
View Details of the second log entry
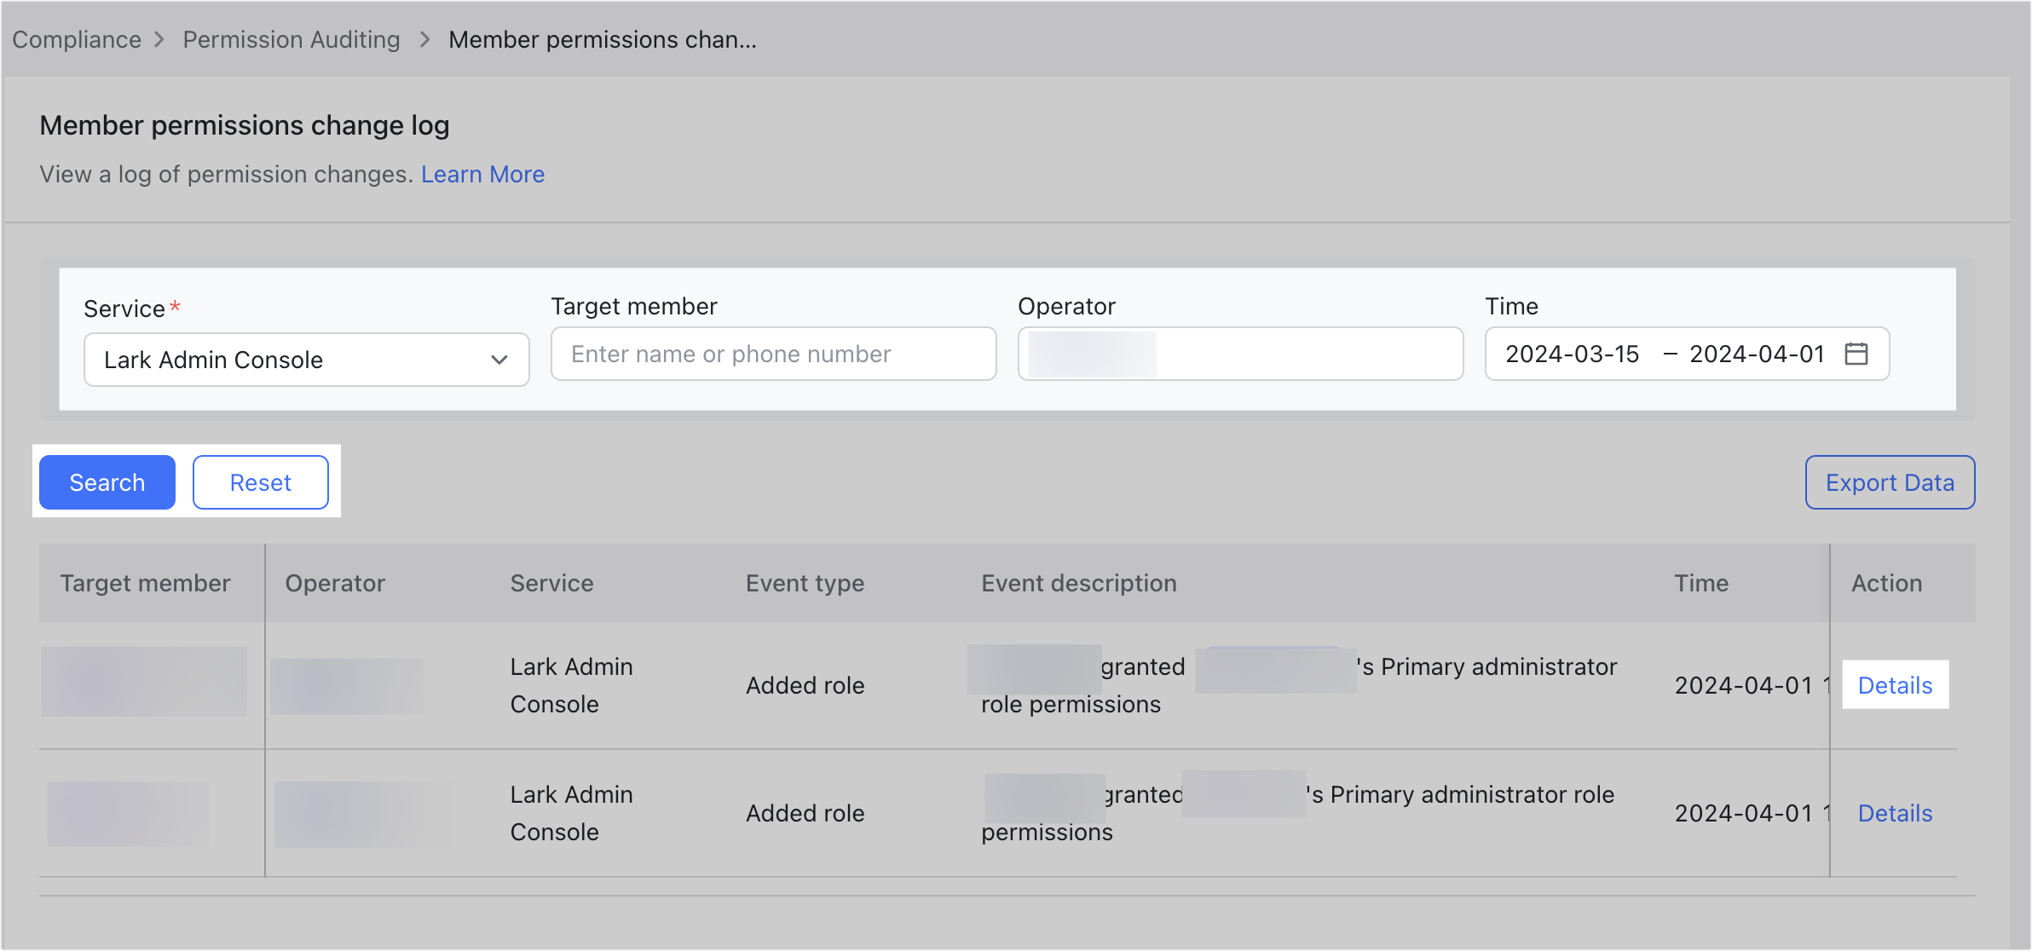click(x=1895, y=813)
